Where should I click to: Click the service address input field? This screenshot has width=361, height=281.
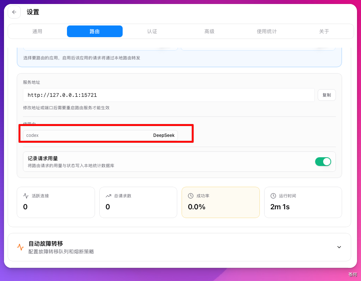(x=169, y=95)
